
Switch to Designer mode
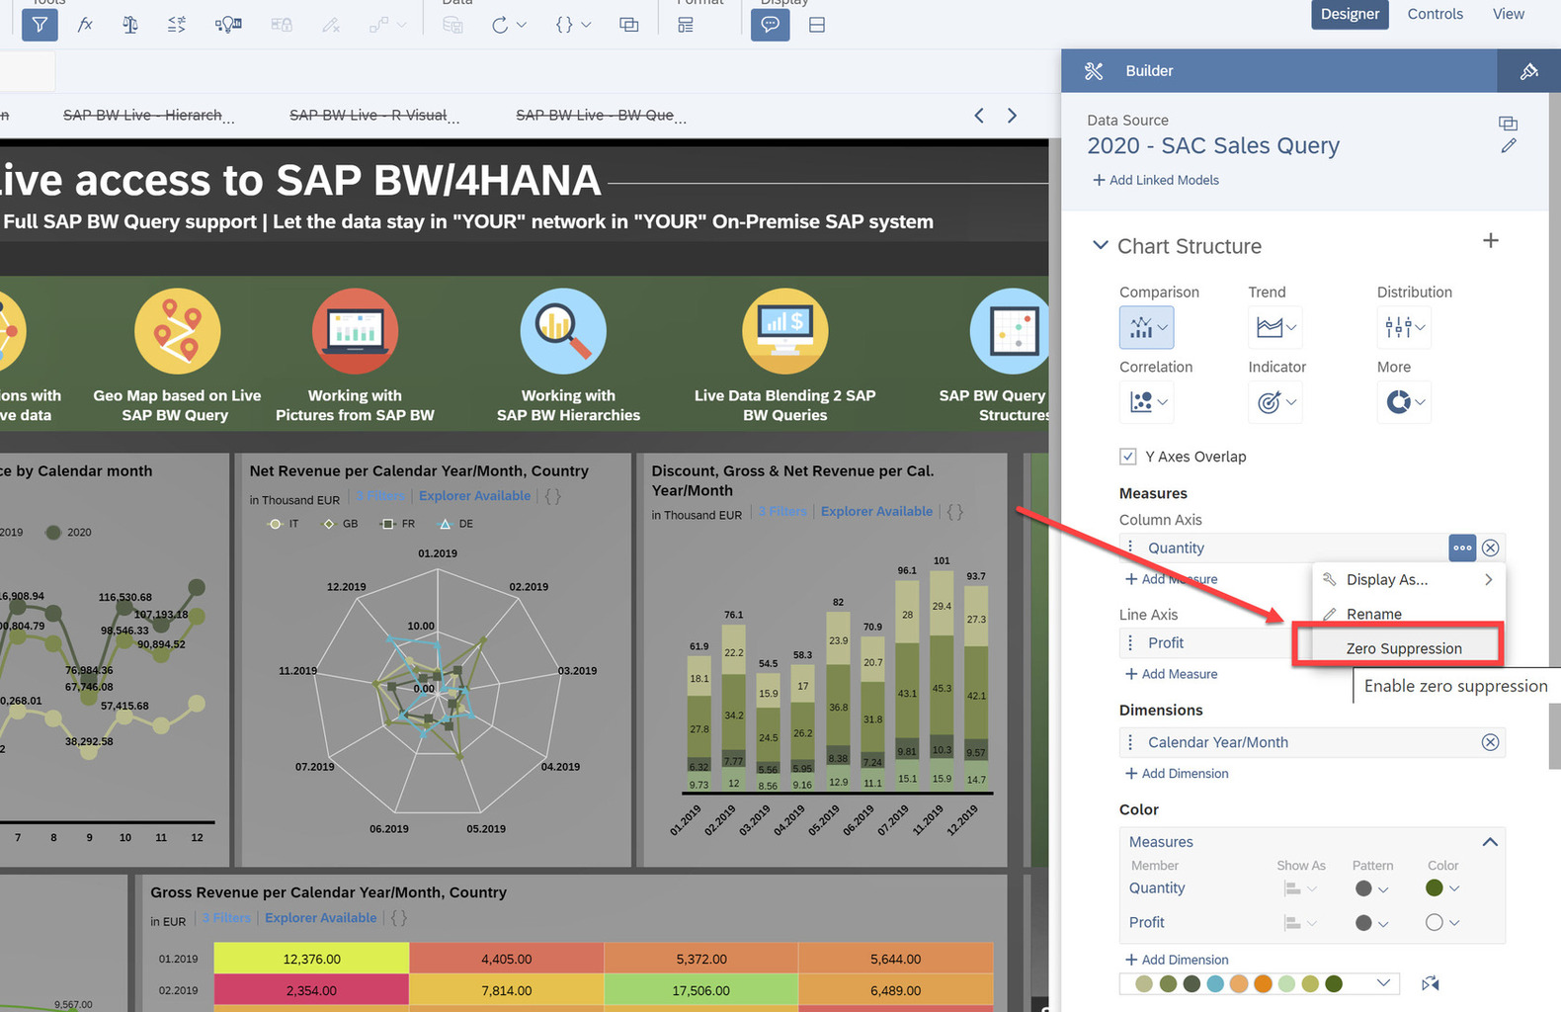point(1350,14)
